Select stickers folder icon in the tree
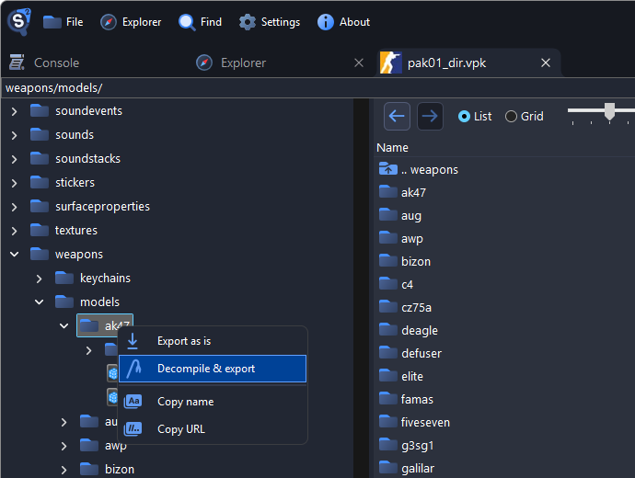The image size is (635, 478). [40, 182]
